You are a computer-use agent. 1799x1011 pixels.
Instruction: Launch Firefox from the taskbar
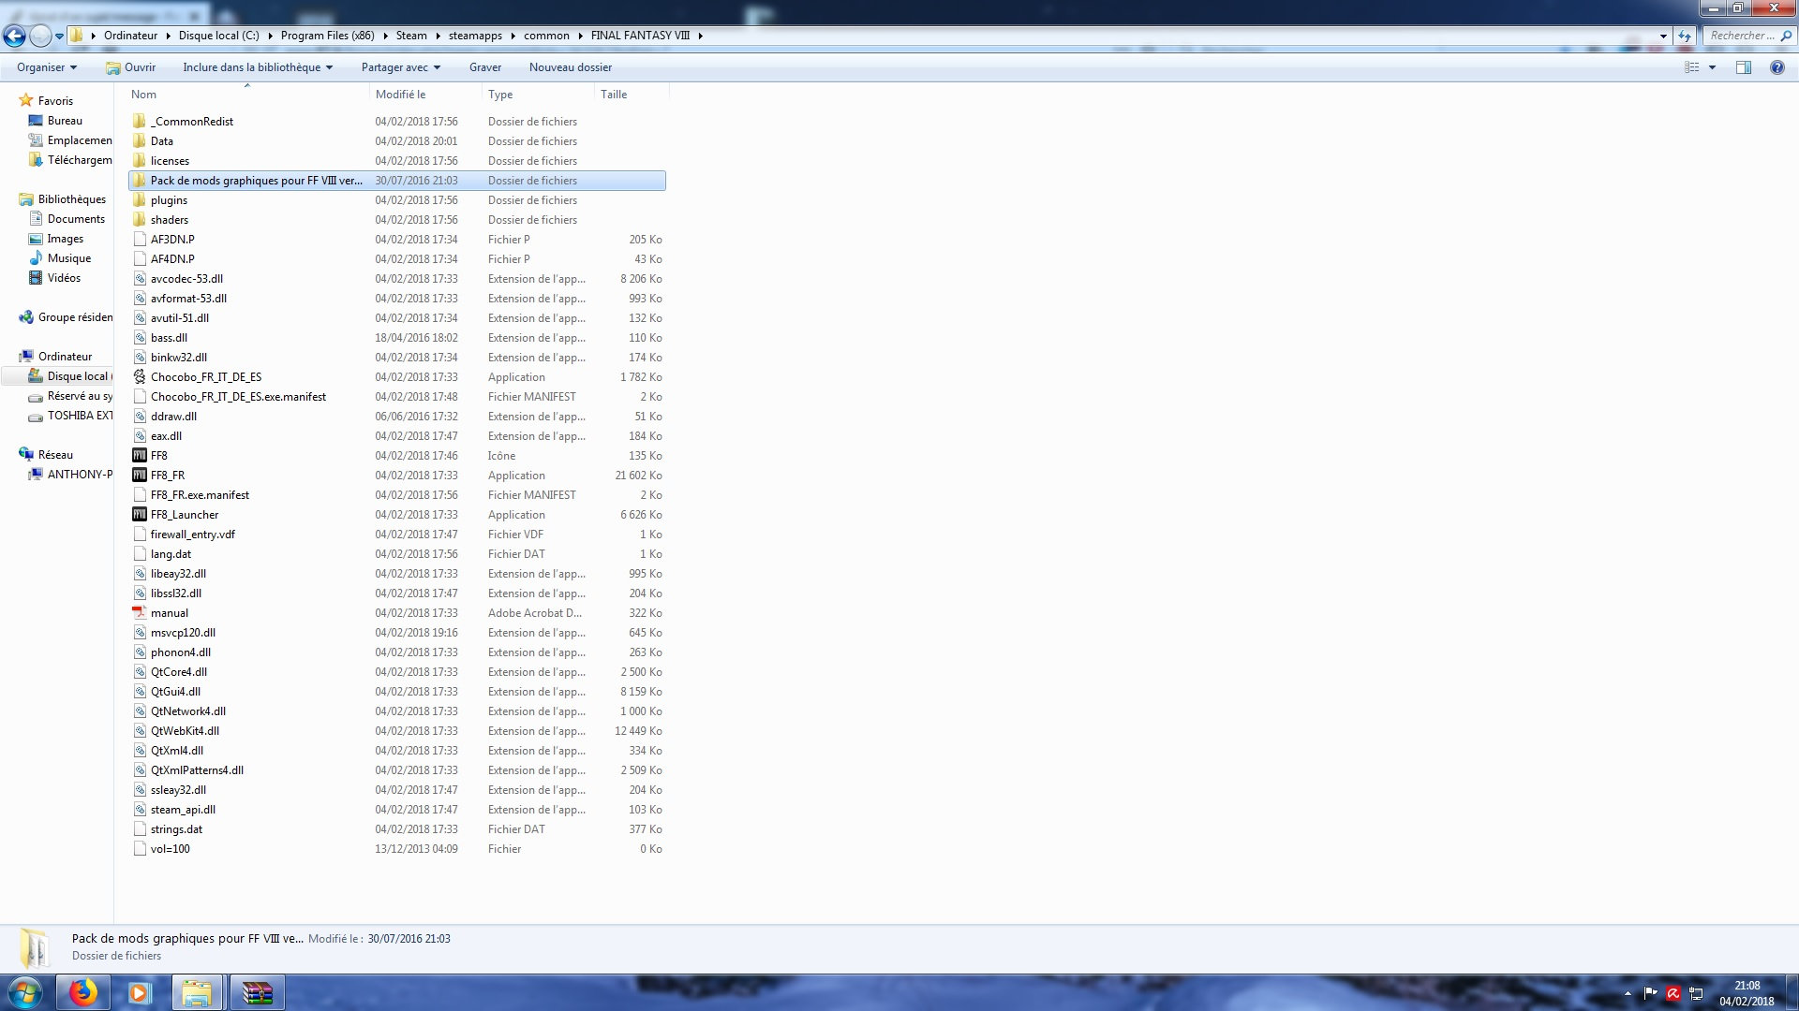pyautogui.click(x=82, y=992)
